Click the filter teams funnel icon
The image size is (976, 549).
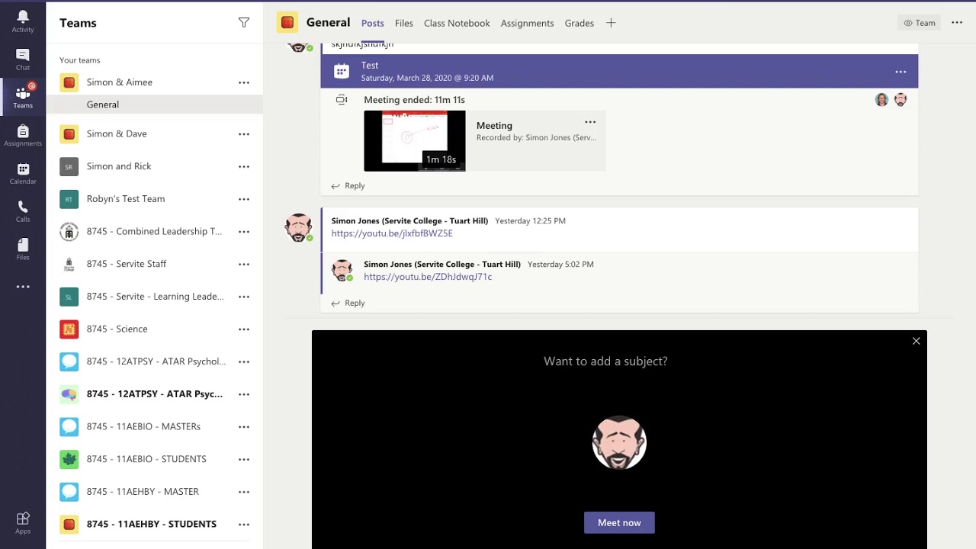tap(244, 23)
